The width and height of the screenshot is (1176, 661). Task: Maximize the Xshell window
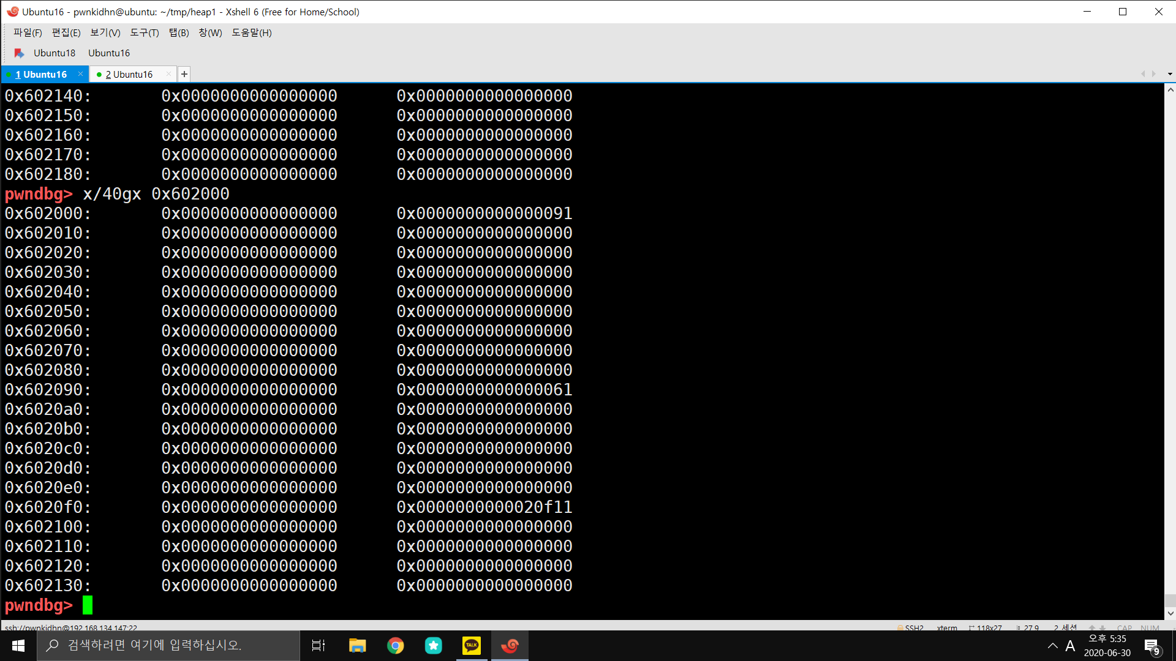tap(1123, 12)
